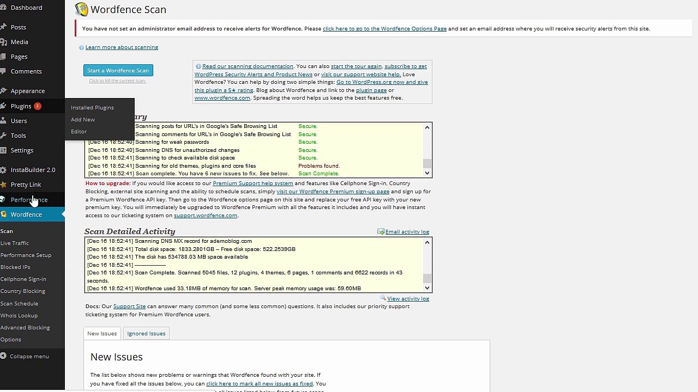This screenshot has width=698, height=392.
Task: Select Add New in the Plugins flyout
Action: tap(83, 120)
